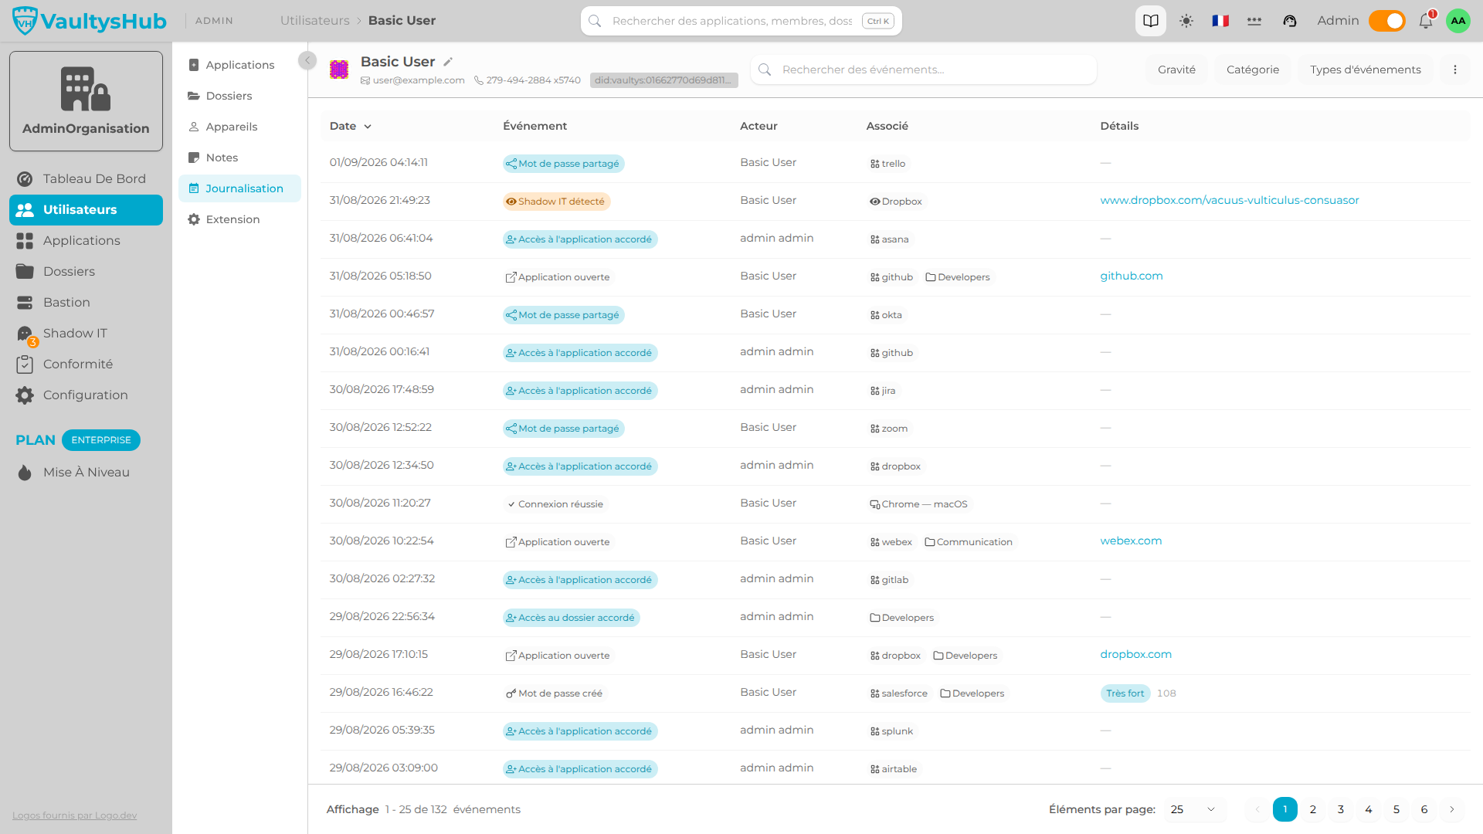Click the Basic User avatar image

click(x=339, y=69)
